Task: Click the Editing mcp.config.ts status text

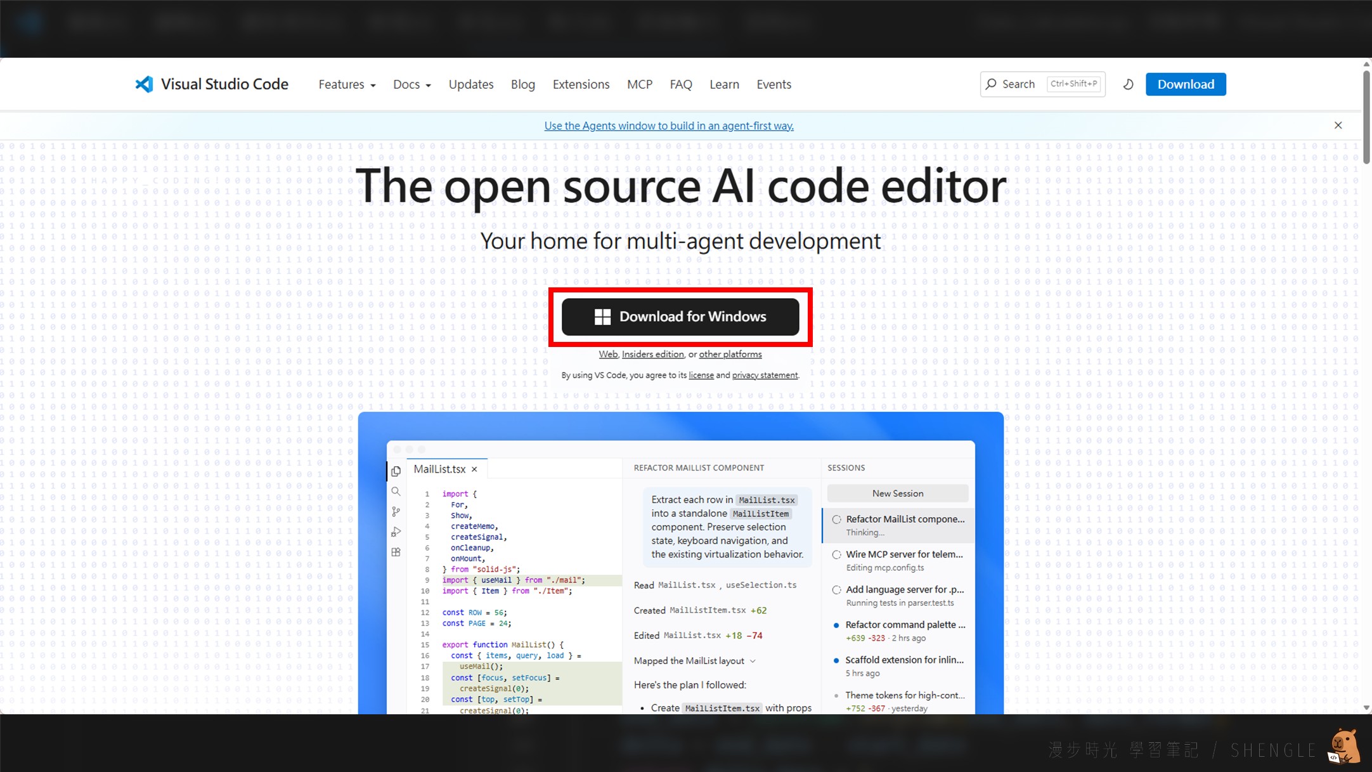Action: click(x=885, y=568)
